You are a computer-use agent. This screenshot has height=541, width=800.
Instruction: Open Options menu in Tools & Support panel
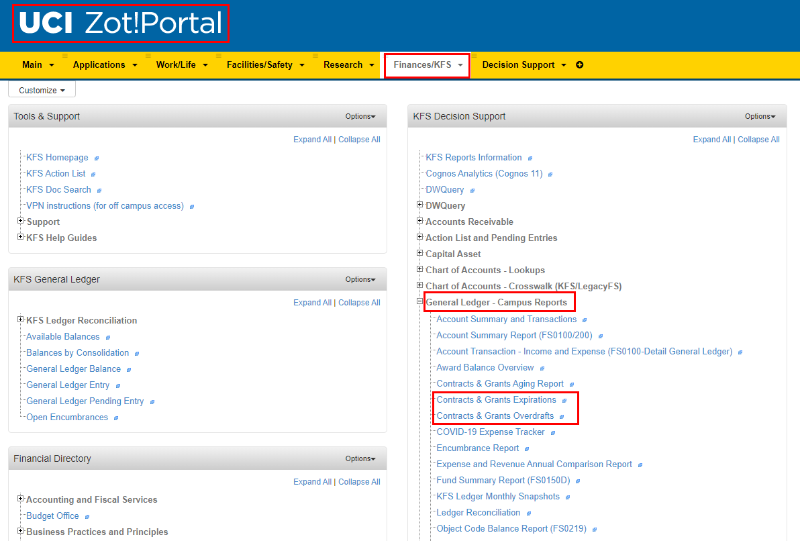[360, 116]
